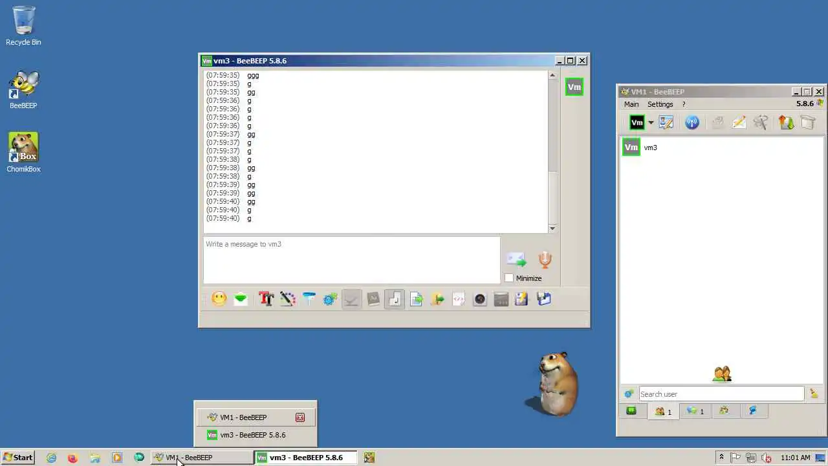
Task: Click the lightning floppy disk icon in chat toolbar
Action: [x=522, y=299]
